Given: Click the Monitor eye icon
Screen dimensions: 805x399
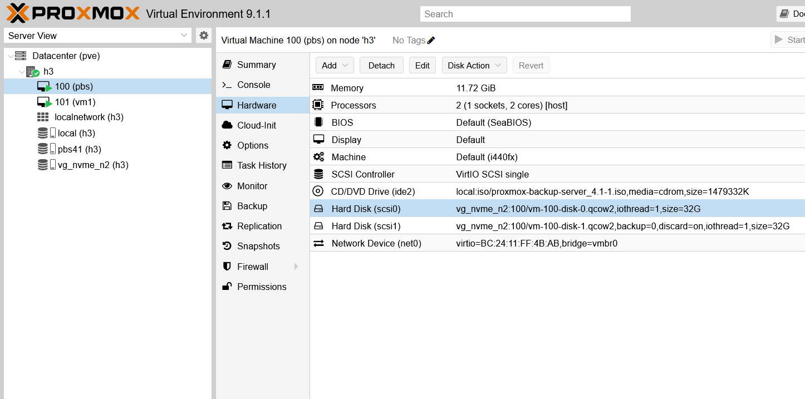Looking at the screenshot, I should [x=227, y=186].
